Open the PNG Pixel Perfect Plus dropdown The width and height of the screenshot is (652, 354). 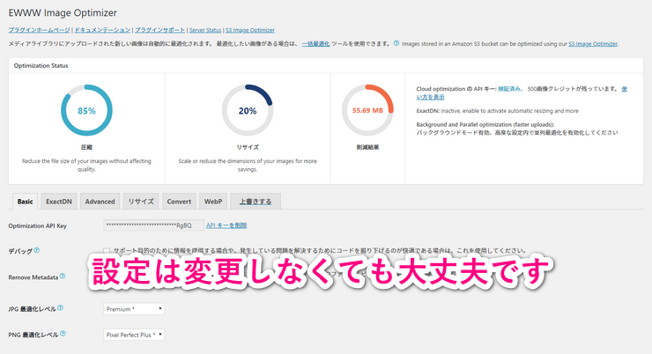click(x=133, y=335)
